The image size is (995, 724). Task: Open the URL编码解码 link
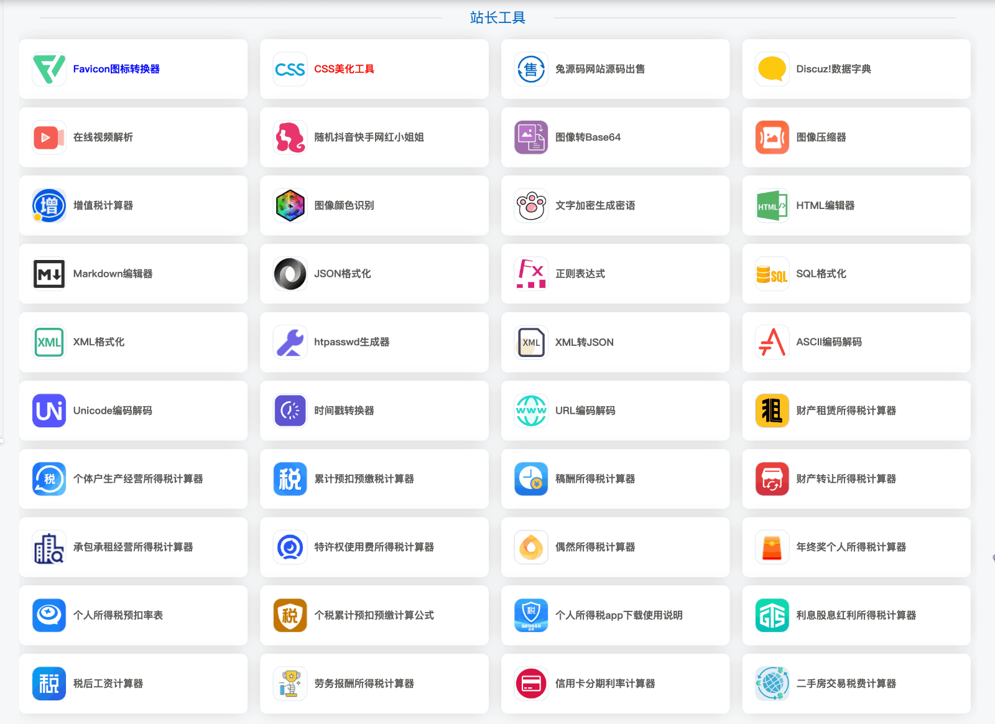[x=585, y=411]
